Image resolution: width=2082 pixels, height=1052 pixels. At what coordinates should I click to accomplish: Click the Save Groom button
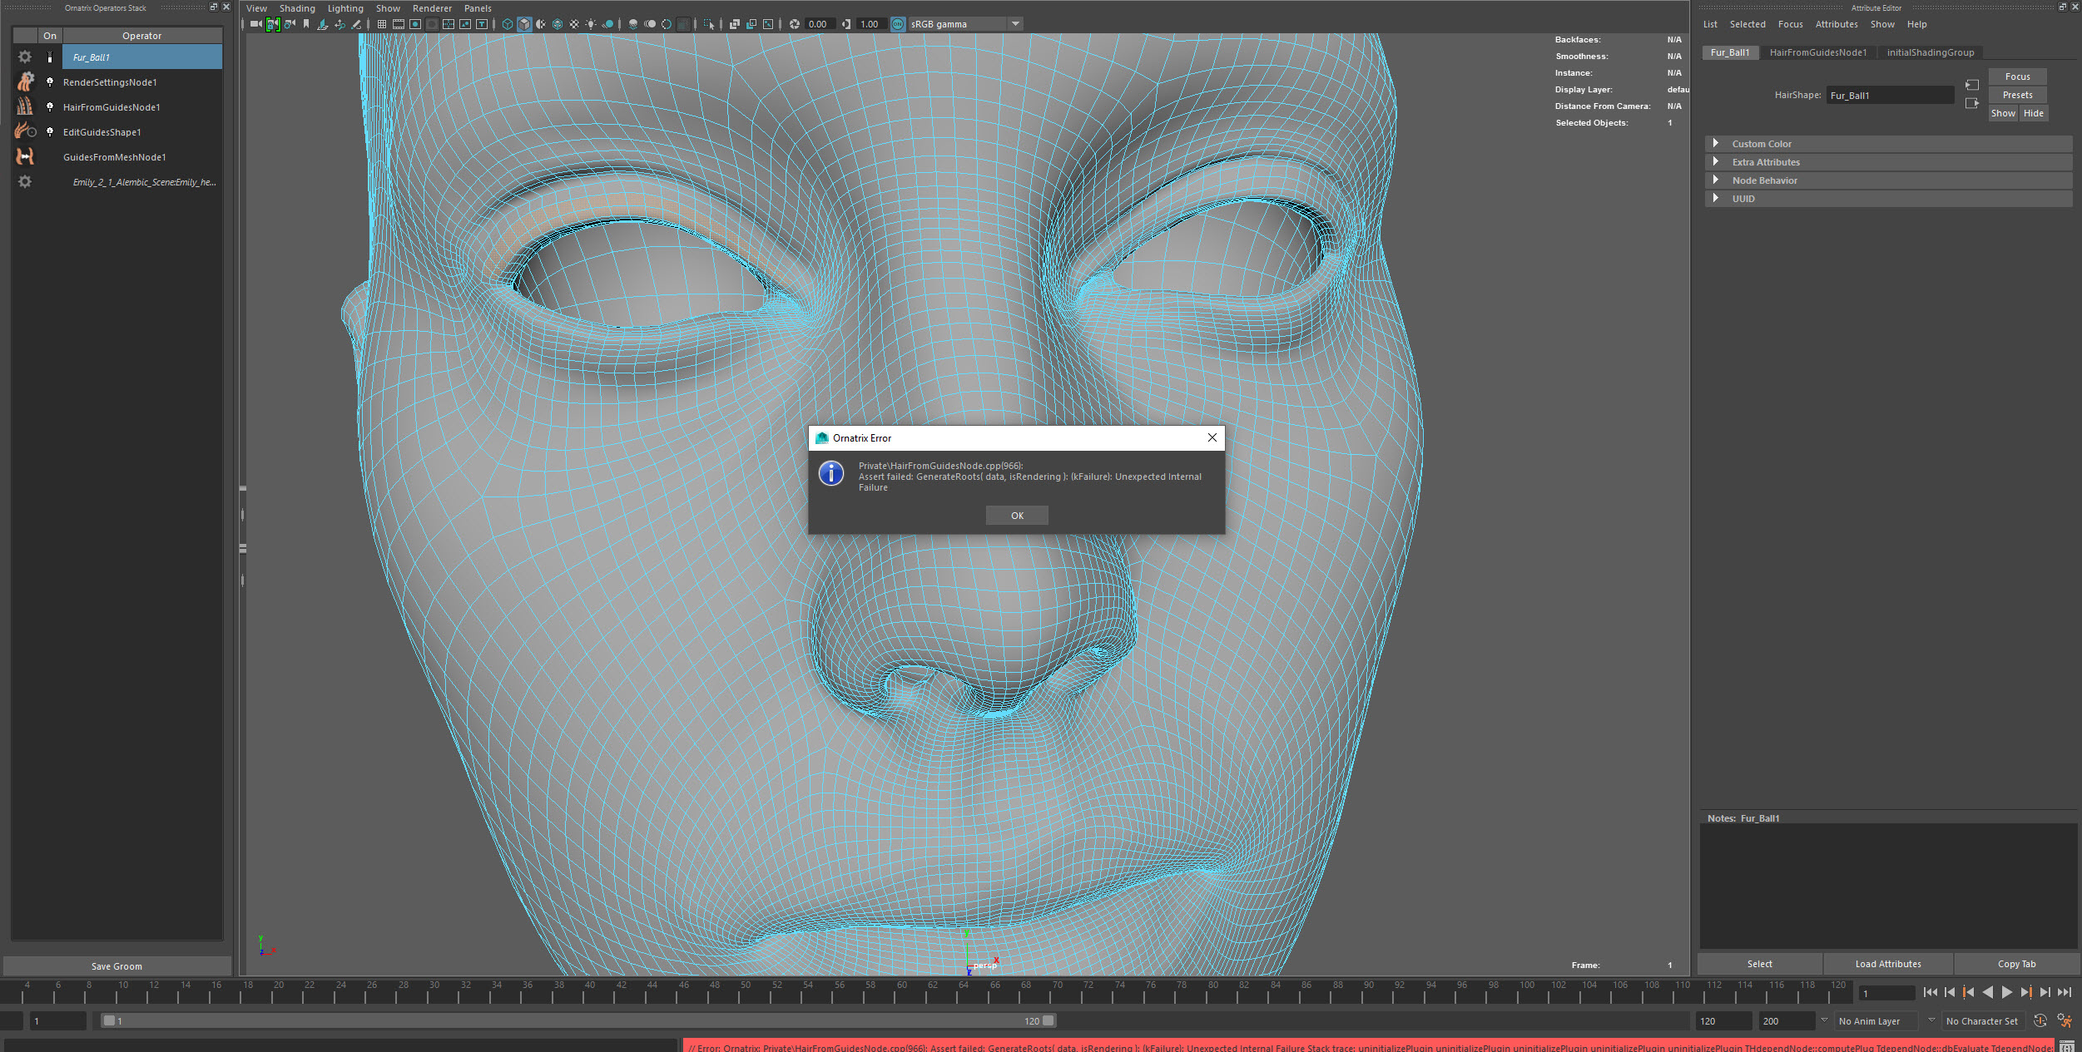(x=116, y=966)
